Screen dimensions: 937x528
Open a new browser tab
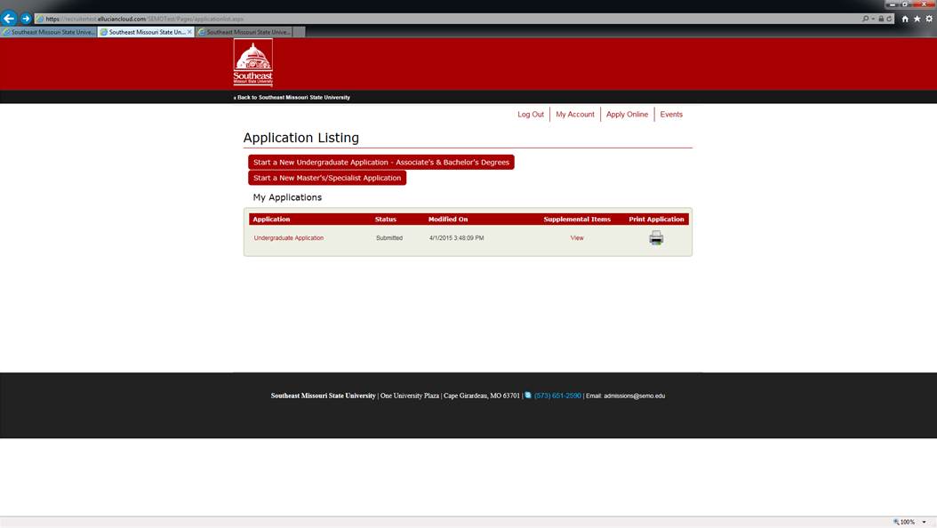(x=300, y=32)
